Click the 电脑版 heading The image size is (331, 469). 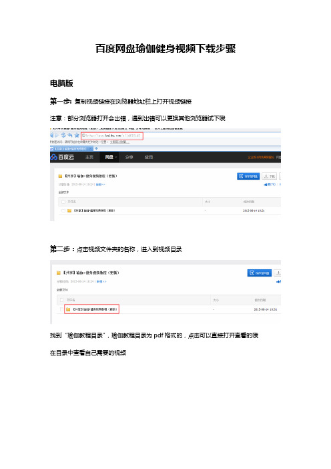click(x=61, y=84)
